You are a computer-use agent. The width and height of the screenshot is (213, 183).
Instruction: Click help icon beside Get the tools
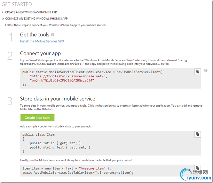point(52,35)
